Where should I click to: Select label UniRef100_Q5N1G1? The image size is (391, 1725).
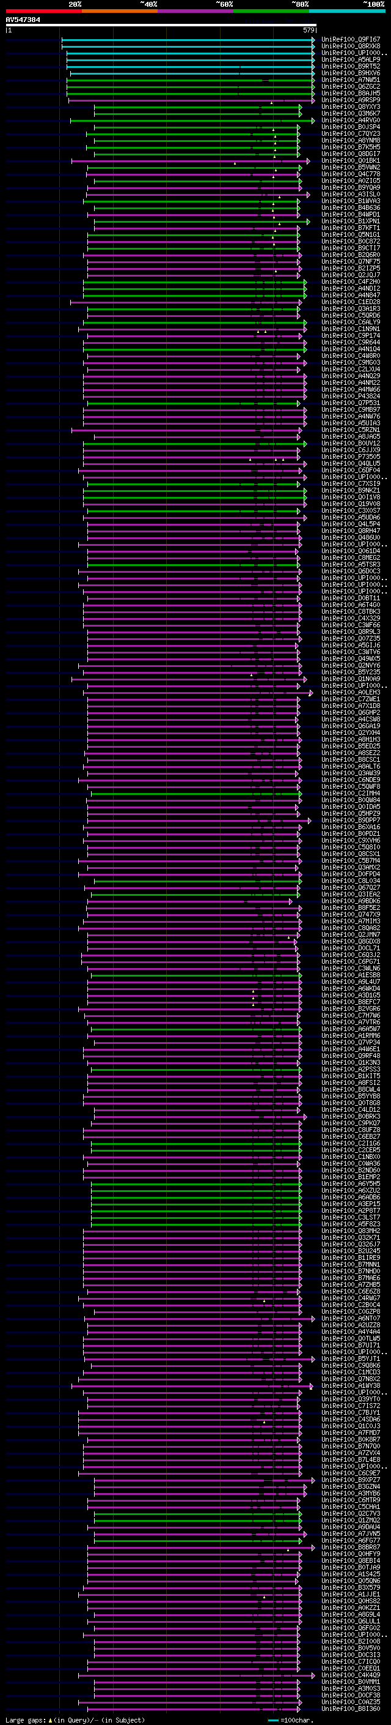point(351,235)
